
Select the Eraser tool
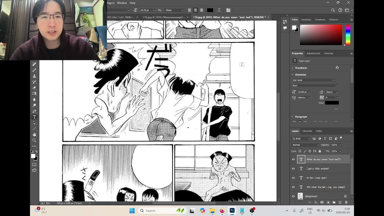(34, 88)
